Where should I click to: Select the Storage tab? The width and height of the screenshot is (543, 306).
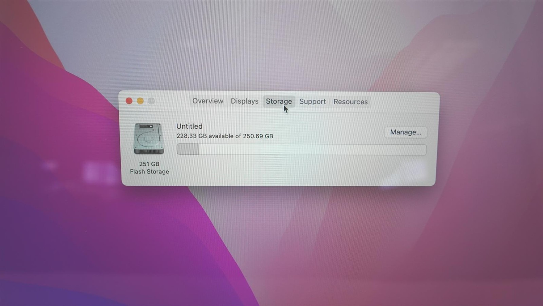click(x=279, y=101)
